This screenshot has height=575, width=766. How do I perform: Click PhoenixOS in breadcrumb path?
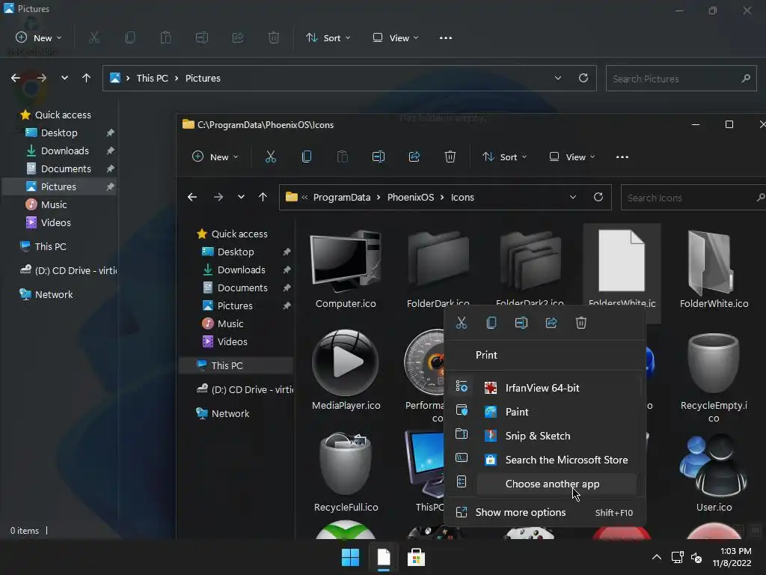(411, 197)
